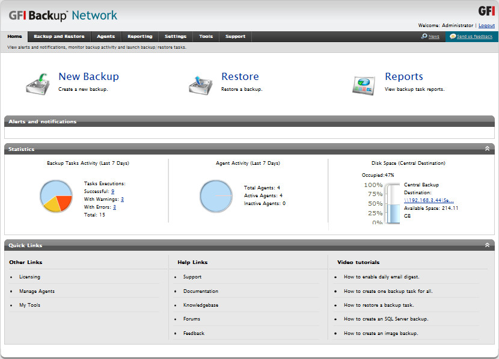Open the My Tools link
The width and height of the screenshot is (499, 359).
tap(29, 305)
